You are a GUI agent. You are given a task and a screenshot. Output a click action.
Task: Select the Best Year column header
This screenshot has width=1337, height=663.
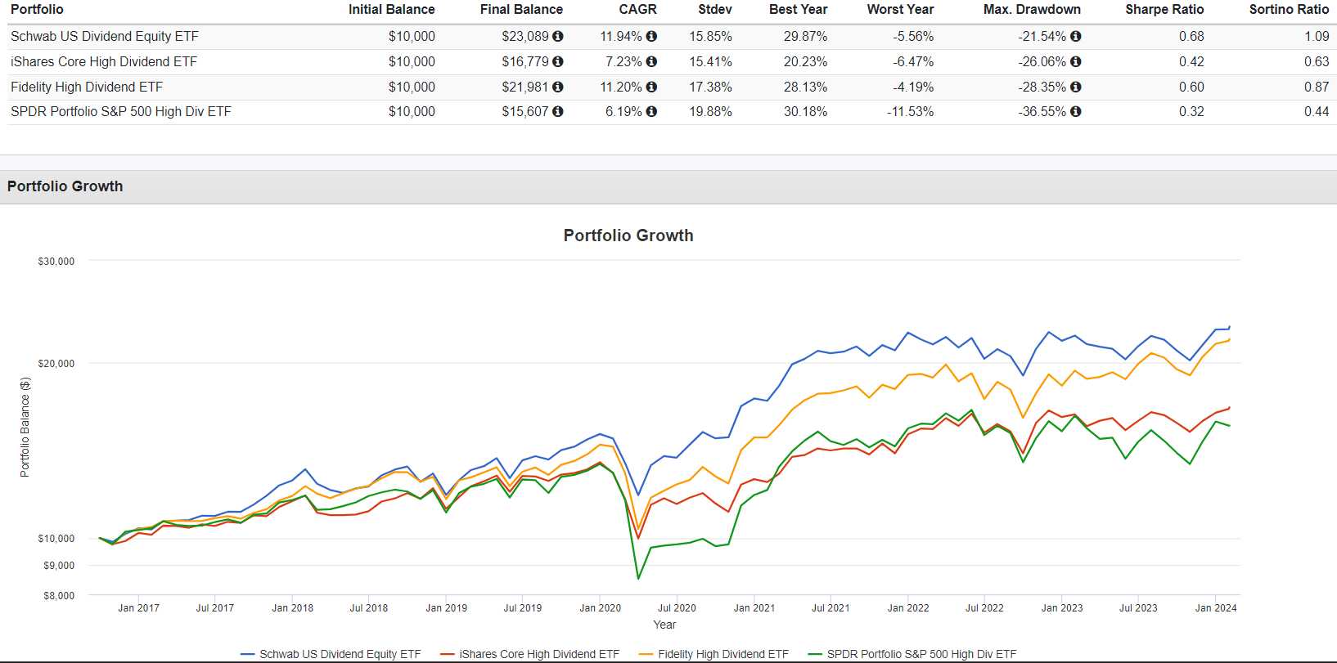[799, 9]
